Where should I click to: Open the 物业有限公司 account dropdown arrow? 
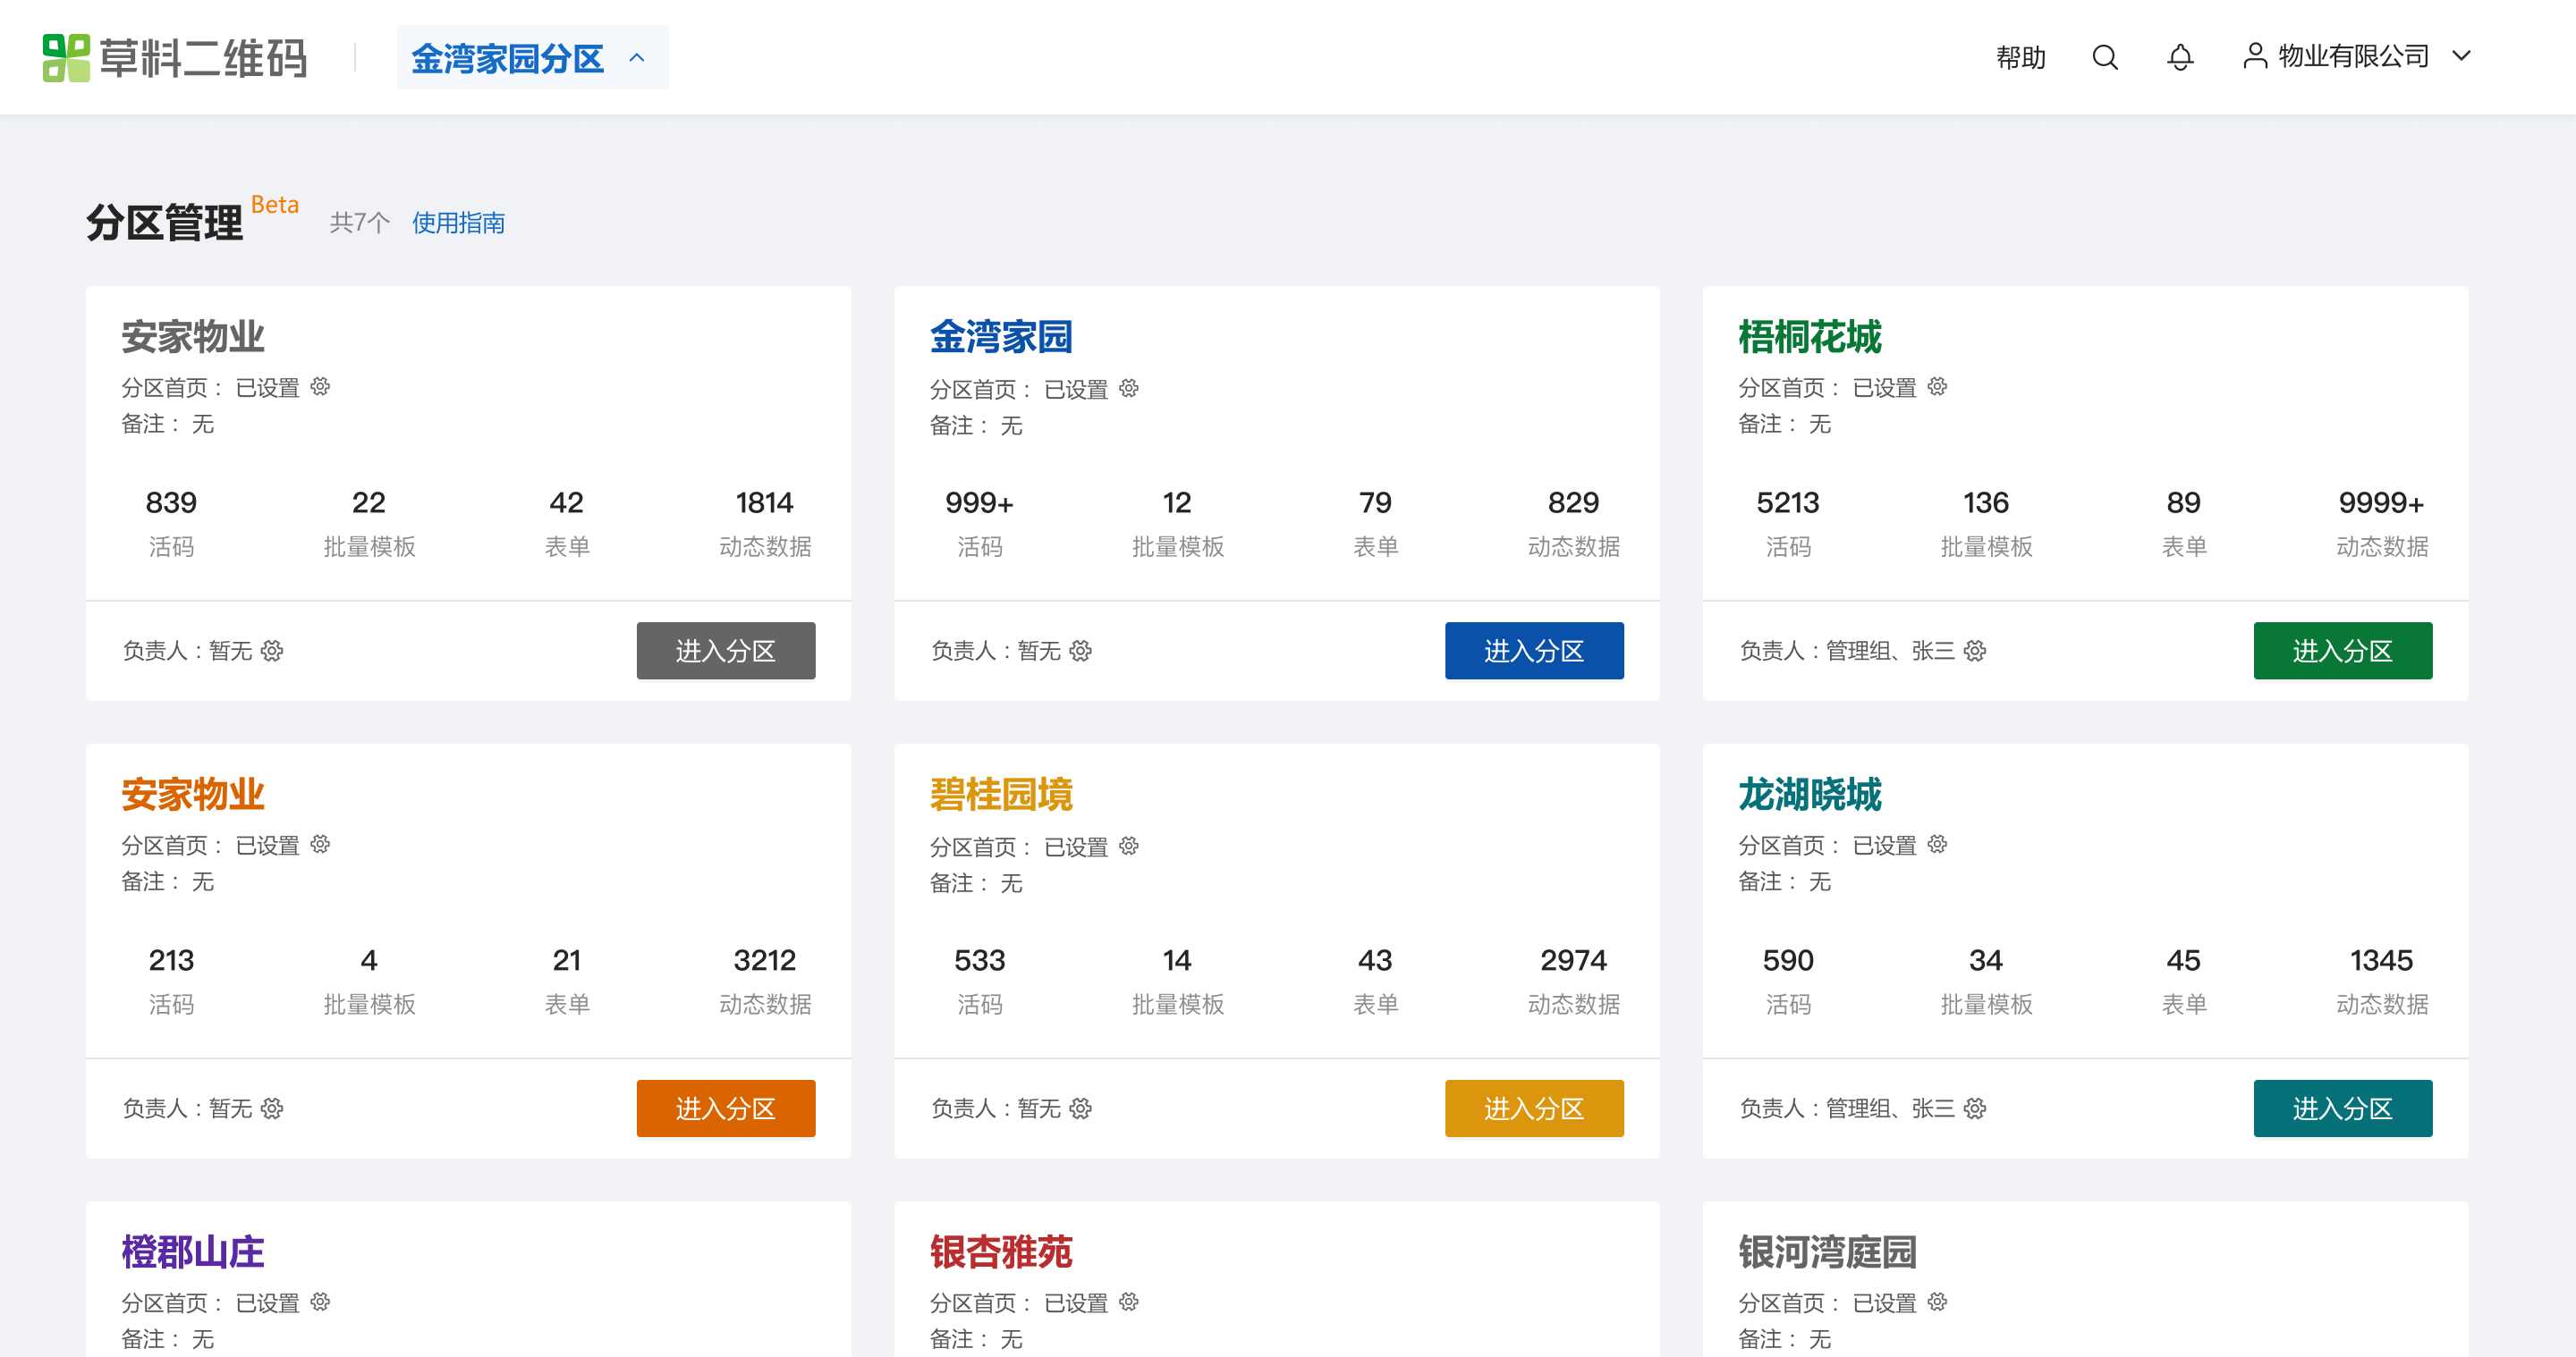pyautogui.click(x=2462, y=56)
